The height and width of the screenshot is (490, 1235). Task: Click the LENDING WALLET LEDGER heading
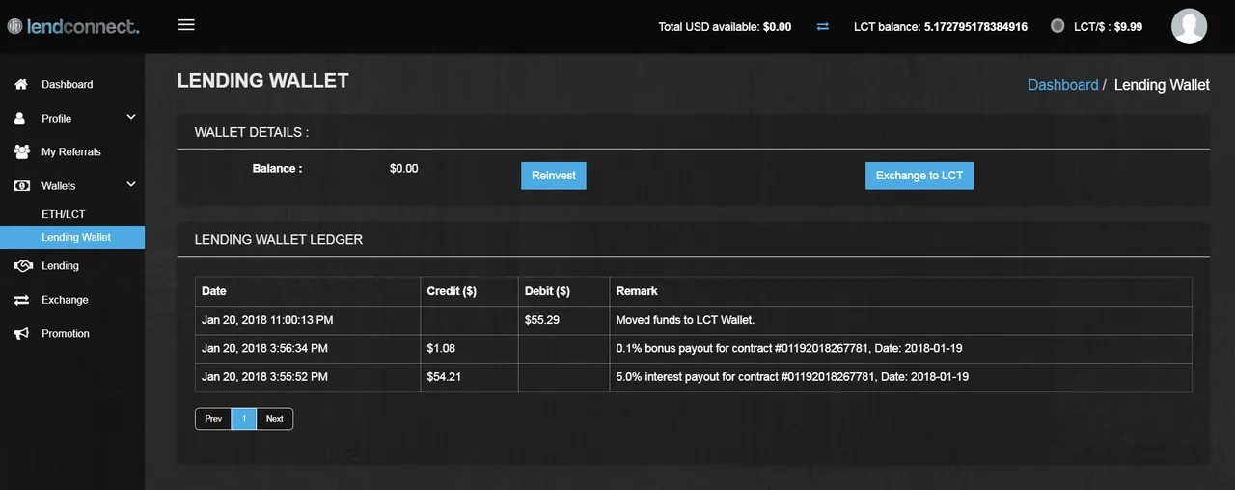(x=279, y=239)
